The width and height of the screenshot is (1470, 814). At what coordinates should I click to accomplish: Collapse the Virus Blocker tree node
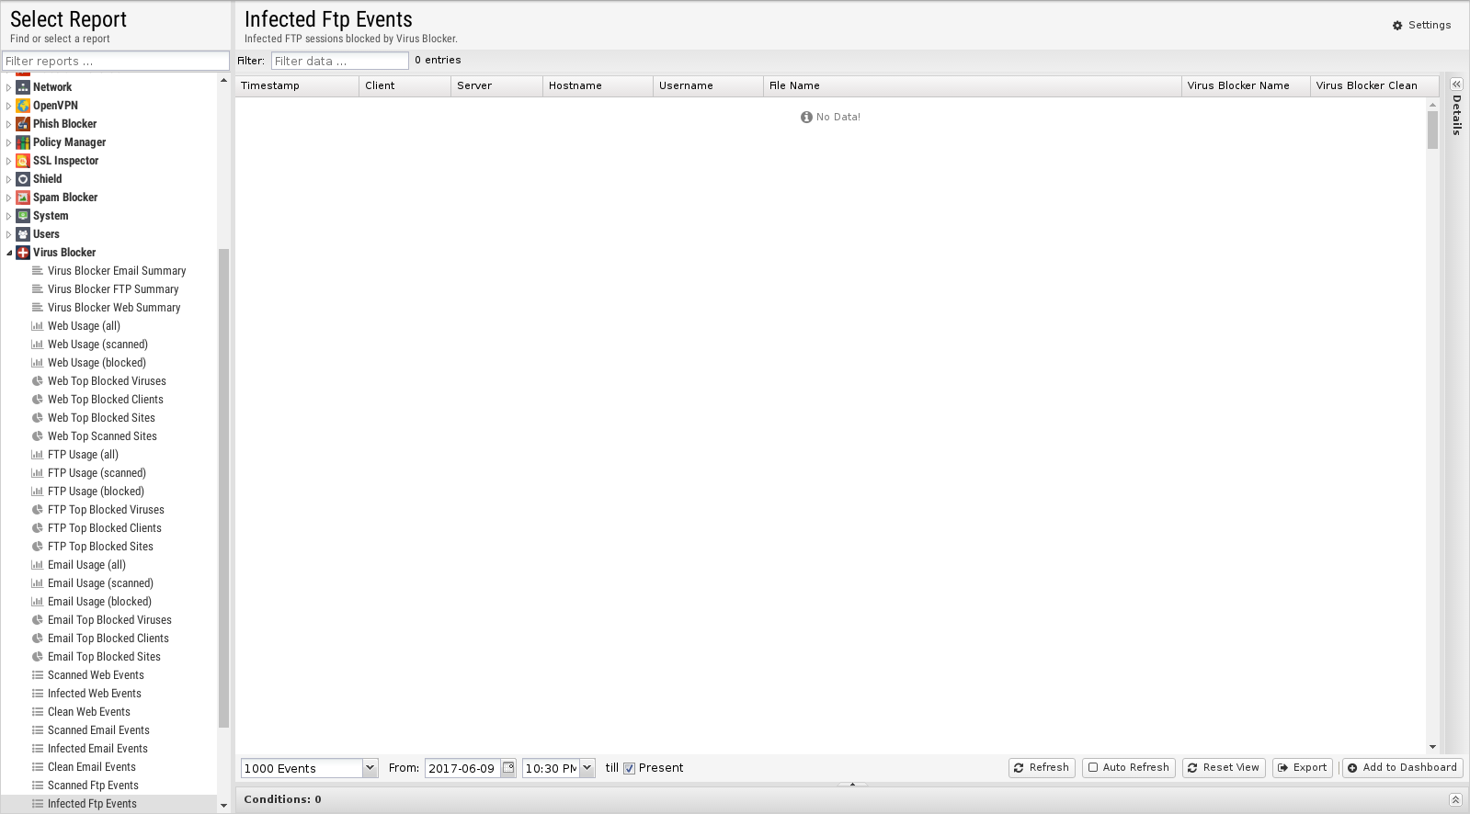[9, 253]
